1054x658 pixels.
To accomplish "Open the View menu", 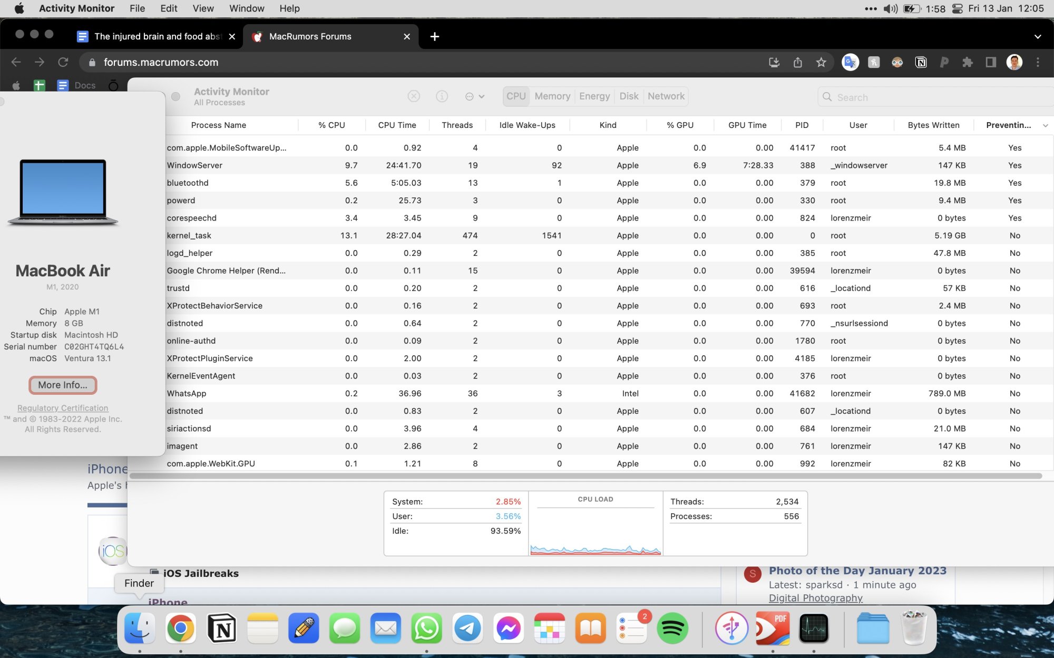I will [x=203, y=8].
